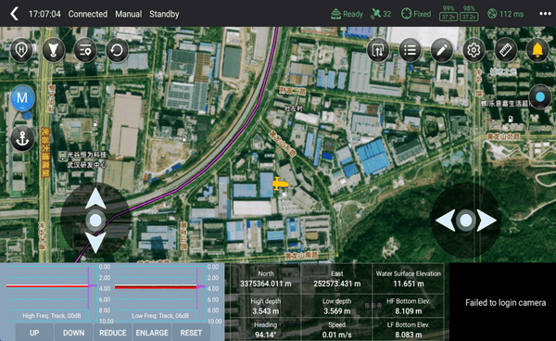This screenshot has width=556, height=341.
Task: Toggle the M manual mode button
Action: pos(22,98)
